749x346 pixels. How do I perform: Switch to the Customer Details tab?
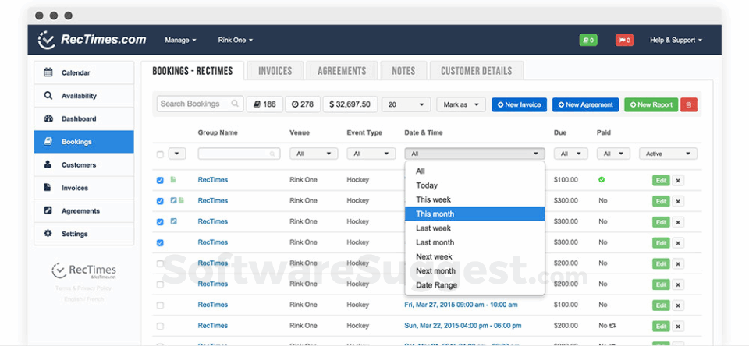tap(477, 71)
